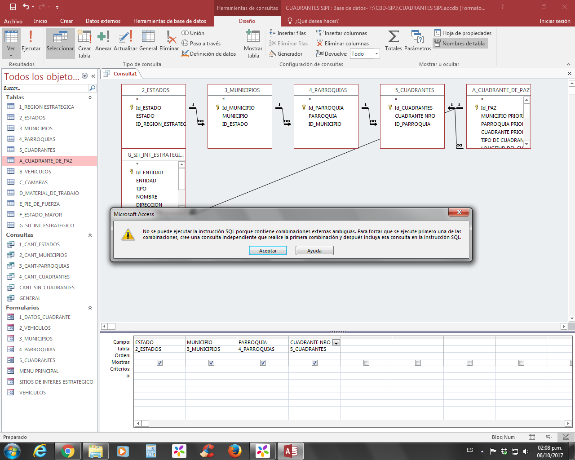Click Insertar filas
575x460 pixels.
(x=287, y=33)
